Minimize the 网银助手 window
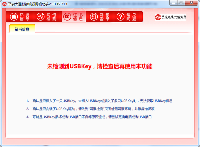Viewport: 200px width, 147px height. tap(173, 3)
